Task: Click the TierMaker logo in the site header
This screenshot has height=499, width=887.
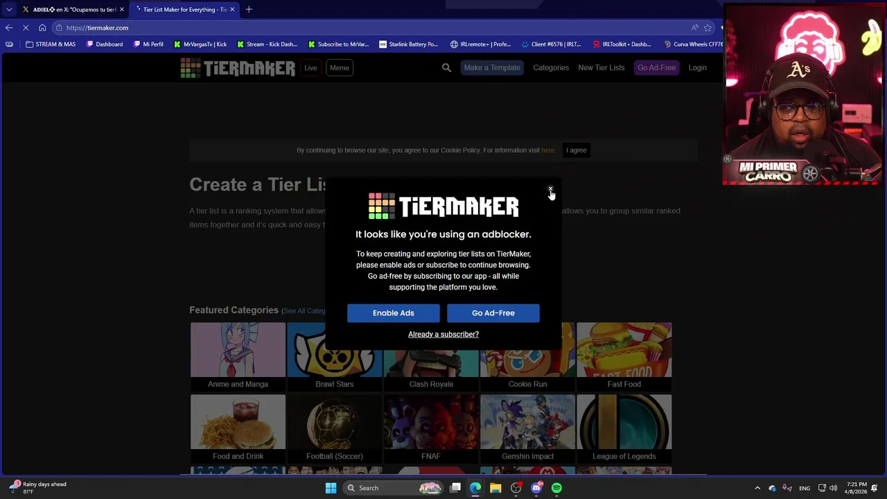Action: [x=238, y=67]
